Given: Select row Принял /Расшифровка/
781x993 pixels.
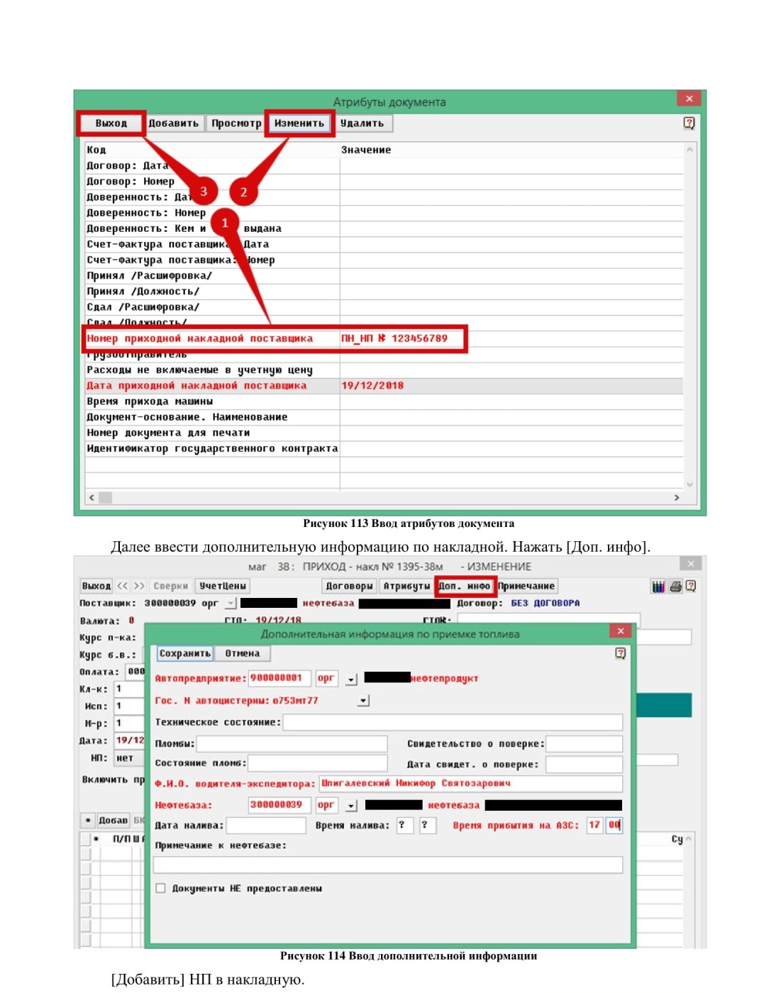Looking at the screenshot, I should point(384,276).
